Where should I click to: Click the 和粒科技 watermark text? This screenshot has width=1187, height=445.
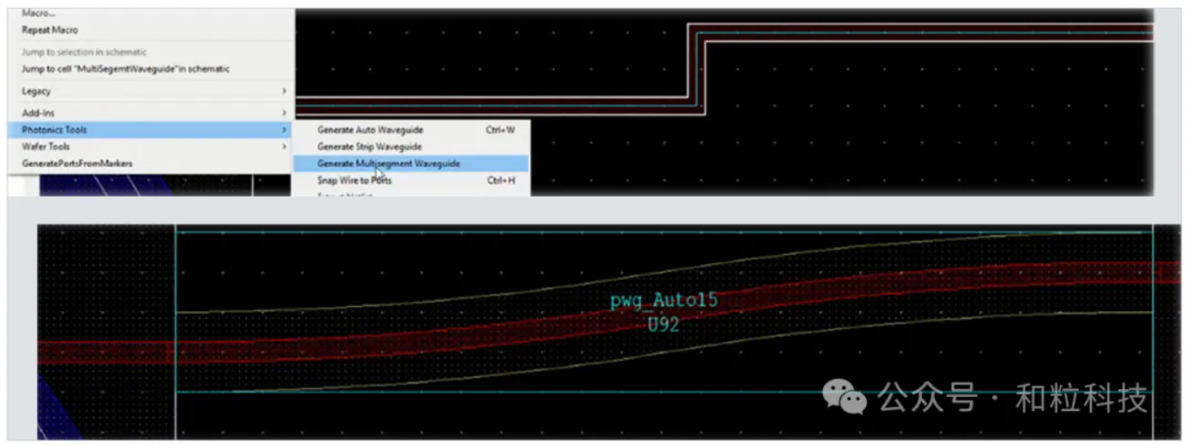(x=1080, y=400)
